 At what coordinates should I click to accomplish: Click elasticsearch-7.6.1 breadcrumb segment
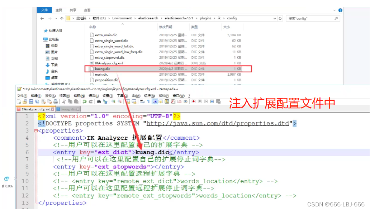[x=179, y=18]
